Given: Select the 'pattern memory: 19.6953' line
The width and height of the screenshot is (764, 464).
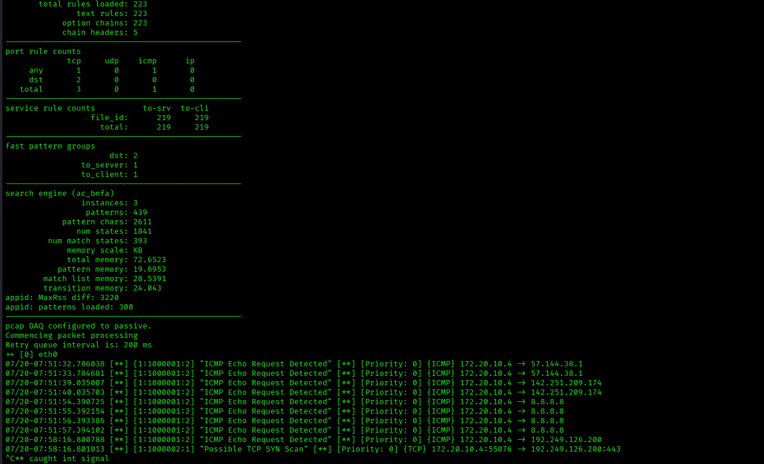Looking at the screenshot, I should [112, 269].
